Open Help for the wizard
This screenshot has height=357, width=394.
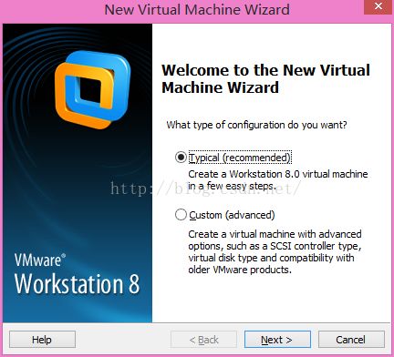(x=42, y=340)
